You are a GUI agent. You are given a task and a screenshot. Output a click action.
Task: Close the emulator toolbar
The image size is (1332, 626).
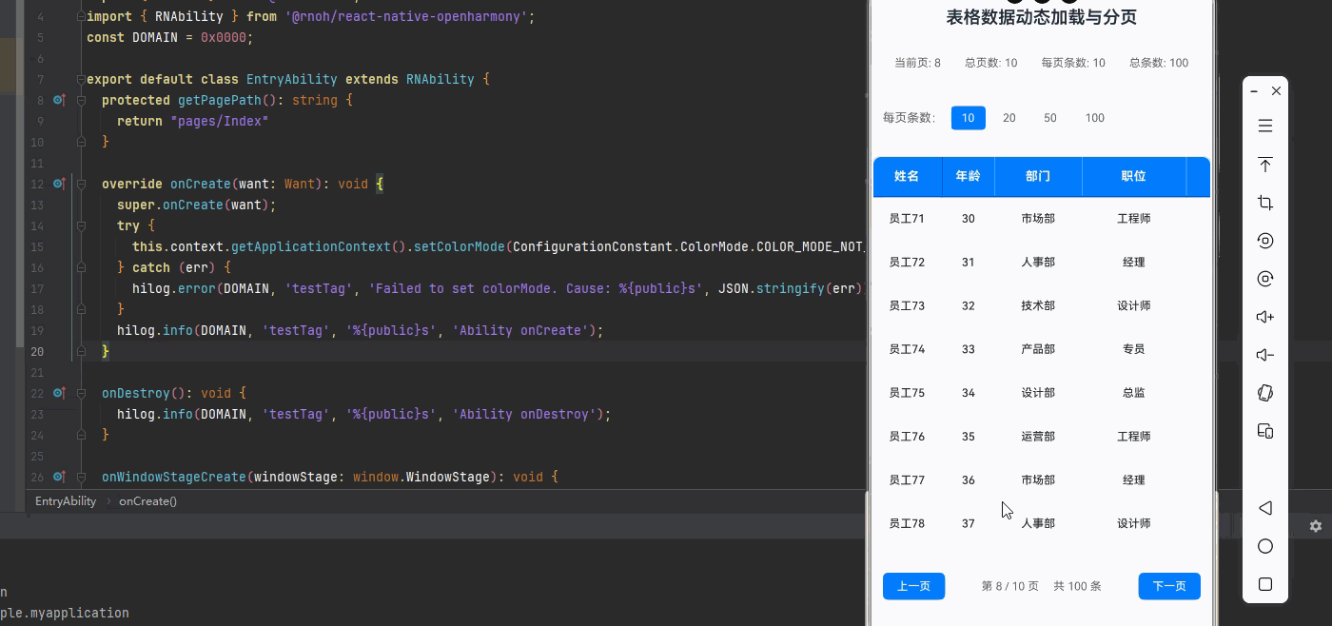pyautogui.click(x=1277, y=91)
